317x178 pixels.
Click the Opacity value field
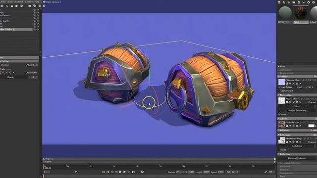click(34, 77)
